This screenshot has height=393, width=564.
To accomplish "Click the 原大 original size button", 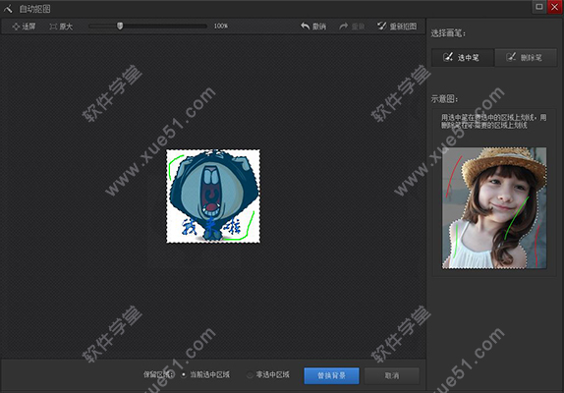I will pyautogui.click(x=61, y=27).
